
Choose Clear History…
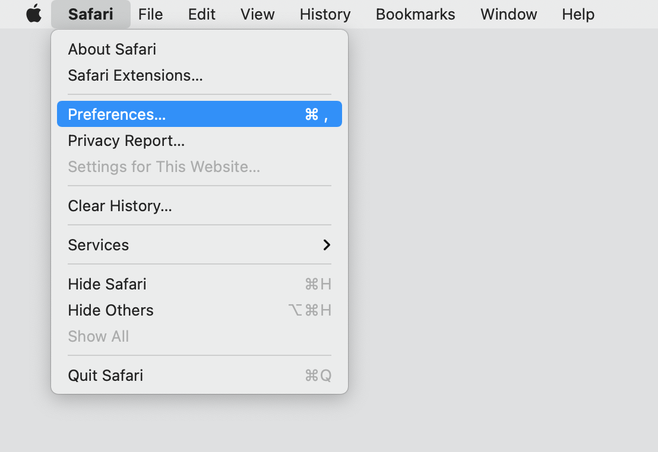200,205
